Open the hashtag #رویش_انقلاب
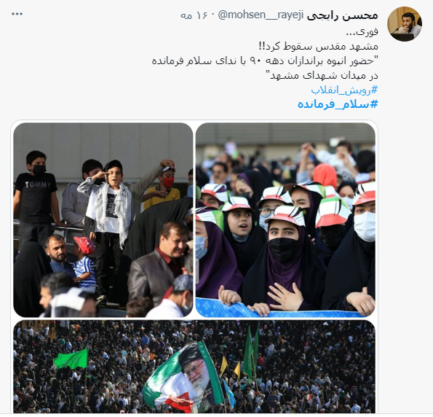Viewport: 433px width, 417px height. click(344, 90)
